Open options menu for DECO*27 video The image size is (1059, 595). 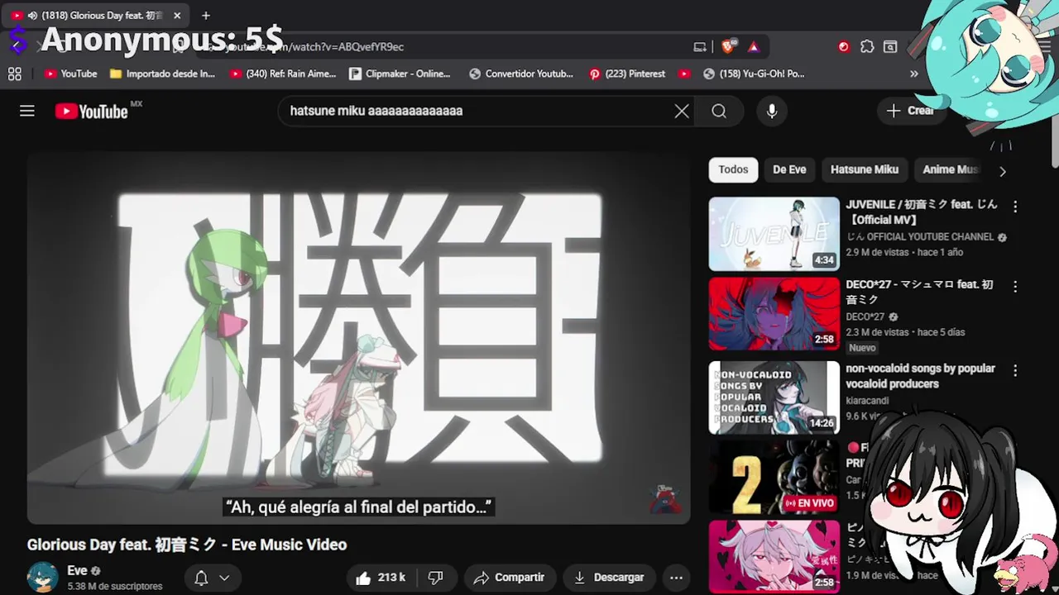(1015, 287)
